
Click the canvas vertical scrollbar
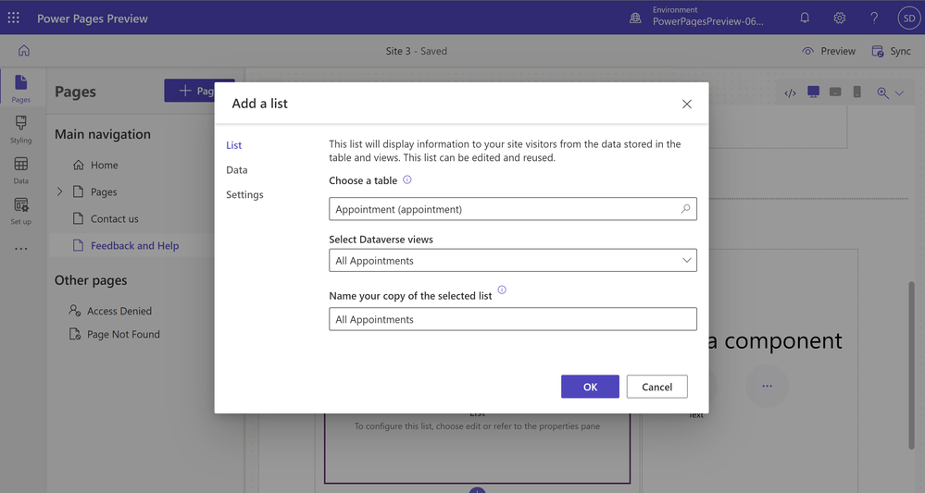911,365
